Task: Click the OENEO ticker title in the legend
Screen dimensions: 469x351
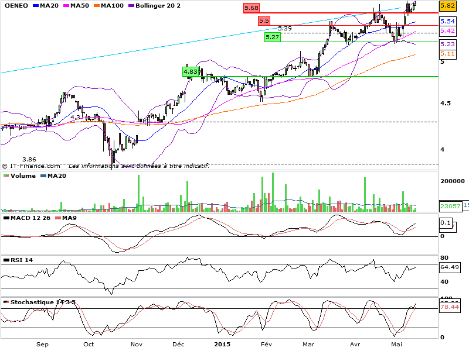Action: click(x=16, y=6)
